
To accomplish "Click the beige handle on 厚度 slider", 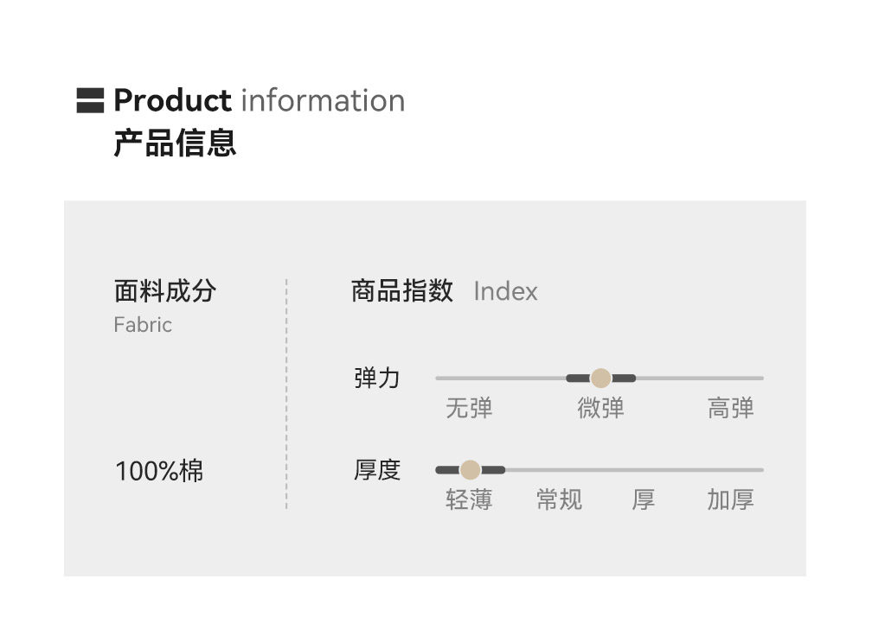I will [x=471, y=470].
